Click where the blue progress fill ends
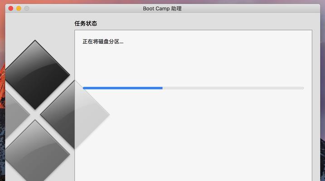 click(162, 88)
